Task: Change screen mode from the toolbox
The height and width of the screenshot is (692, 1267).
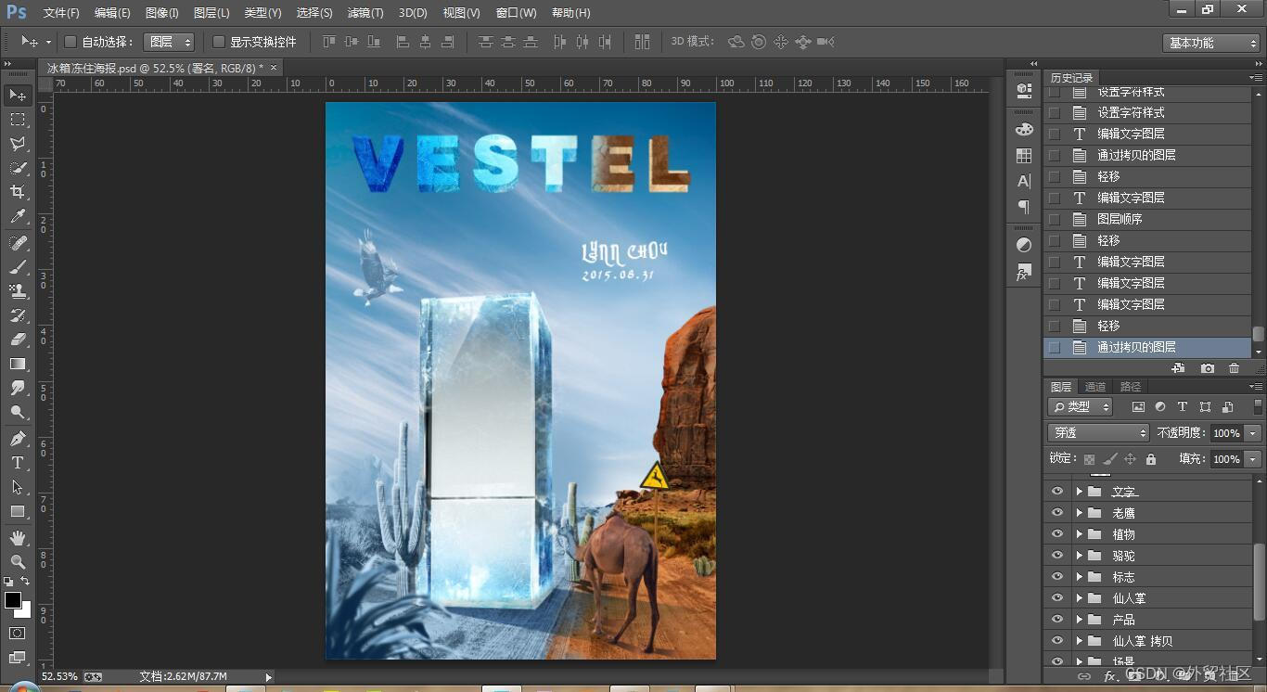Action: click(x=18, y=658)
